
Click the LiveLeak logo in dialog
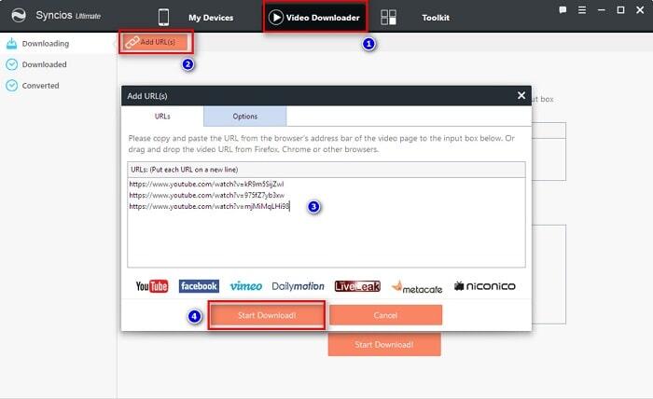(357, 286)
